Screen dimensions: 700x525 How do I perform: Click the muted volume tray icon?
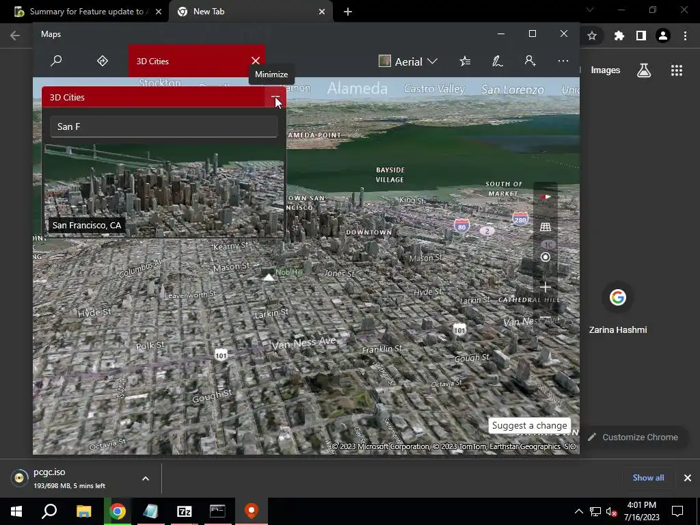point(612,511)
